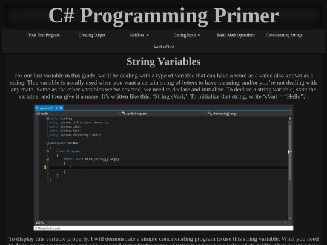Click the horizontal scrollbar right arrow
The height and width of the screenshot is (245, 327).
285,223
